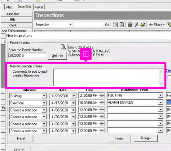This screenshot has width=171, height=151.
Task: Open the Portal tab
Action: [39, 7]
